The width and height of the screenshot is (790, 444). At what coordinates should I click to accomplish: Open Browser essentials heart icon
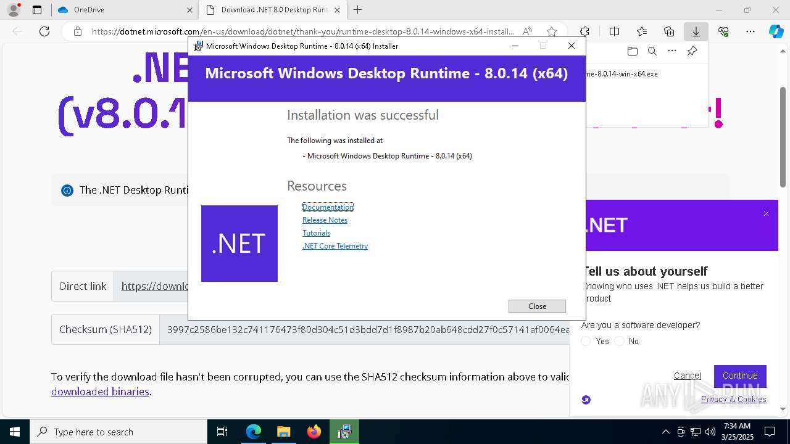[x=723, y=31]
